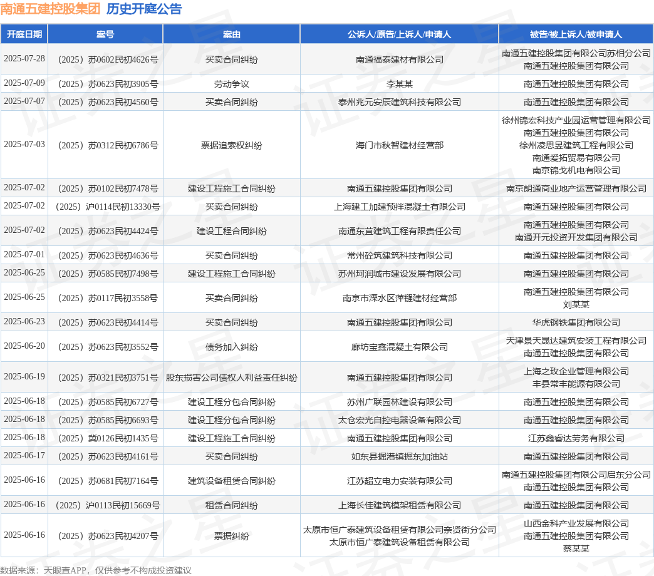Open case （2025）冀0126民初1435号
Image resolution: width=654 pixels, height=576 pixels.
pyautogui.click(x=105, y=438)
